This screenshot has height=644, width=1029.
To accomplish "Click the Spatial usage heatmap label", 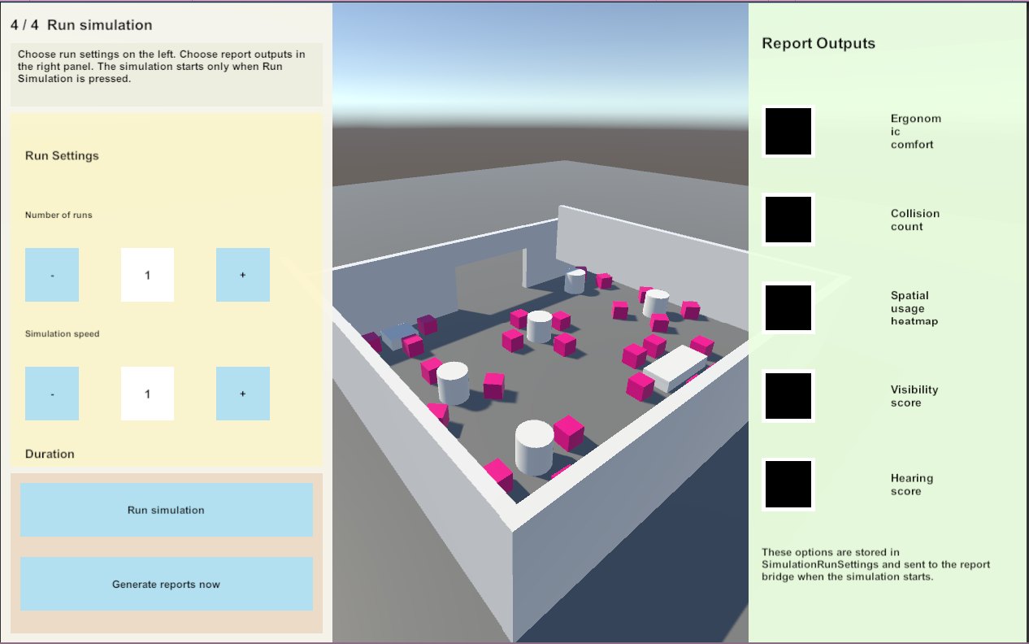I will (915, 308).
